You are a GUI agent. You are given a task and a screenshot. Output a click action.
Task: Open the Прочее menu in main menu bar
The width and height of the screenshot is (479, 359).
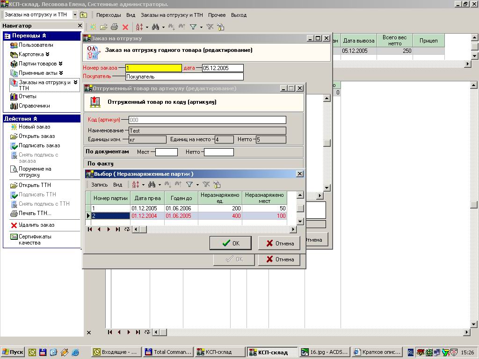[217, 15]
